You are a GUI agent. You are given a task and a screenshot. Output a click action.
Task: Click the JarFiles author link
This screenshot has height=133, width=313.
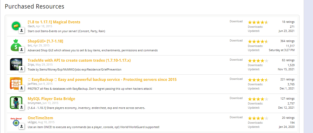click(33, 84)
